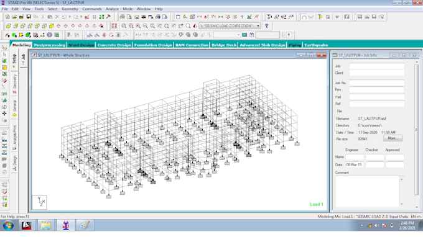Image resolution: width=423 pixels, height=237 pixels.
Task: Click the Engineer Name field
Action: (355, 157)
